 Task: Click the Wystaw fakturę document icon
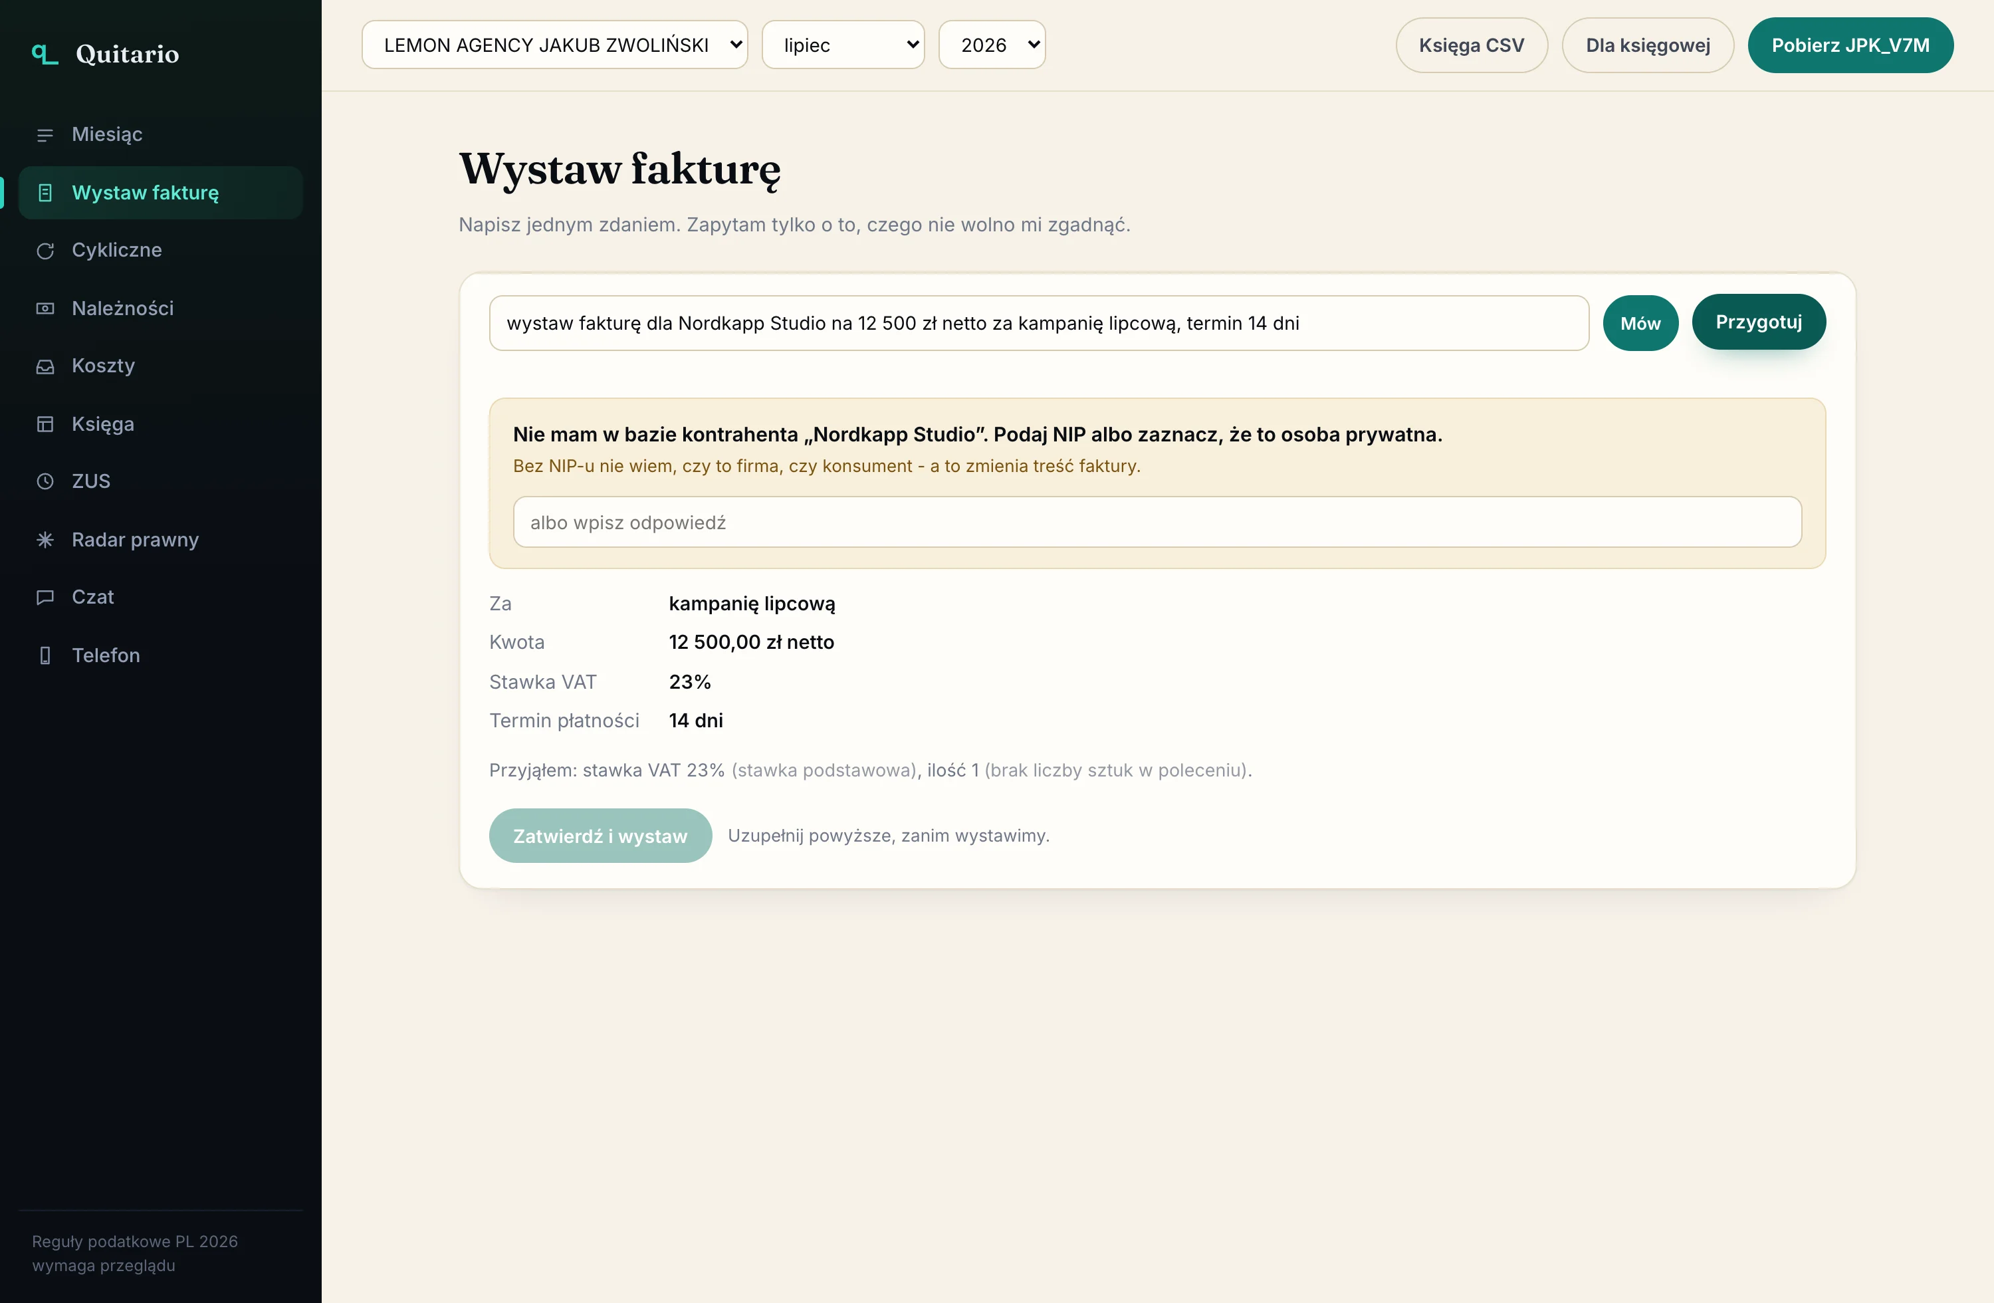(x=45, y=193)
